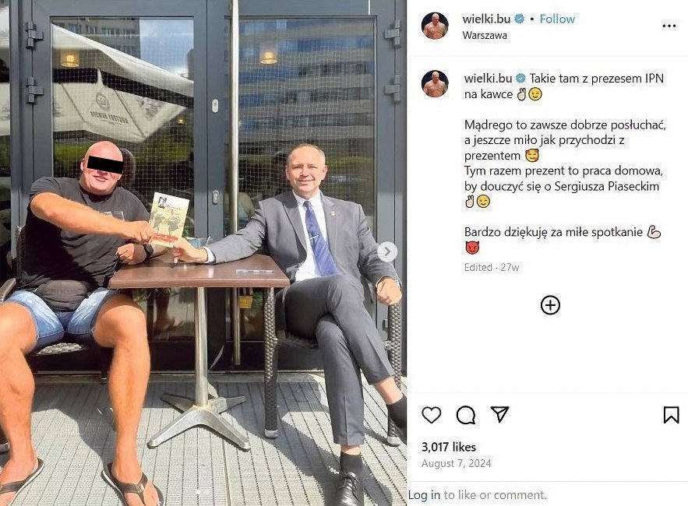The height and width of the screenshot is (506, 688).
Task: View the 3,017 likes list
Action: pos(449,447)
